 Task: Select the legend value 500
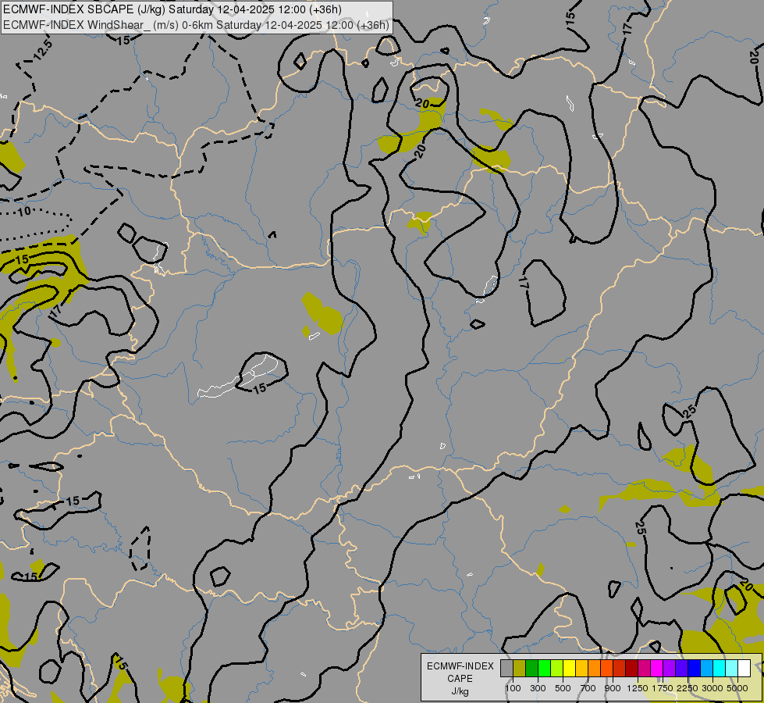click(563, 688)
